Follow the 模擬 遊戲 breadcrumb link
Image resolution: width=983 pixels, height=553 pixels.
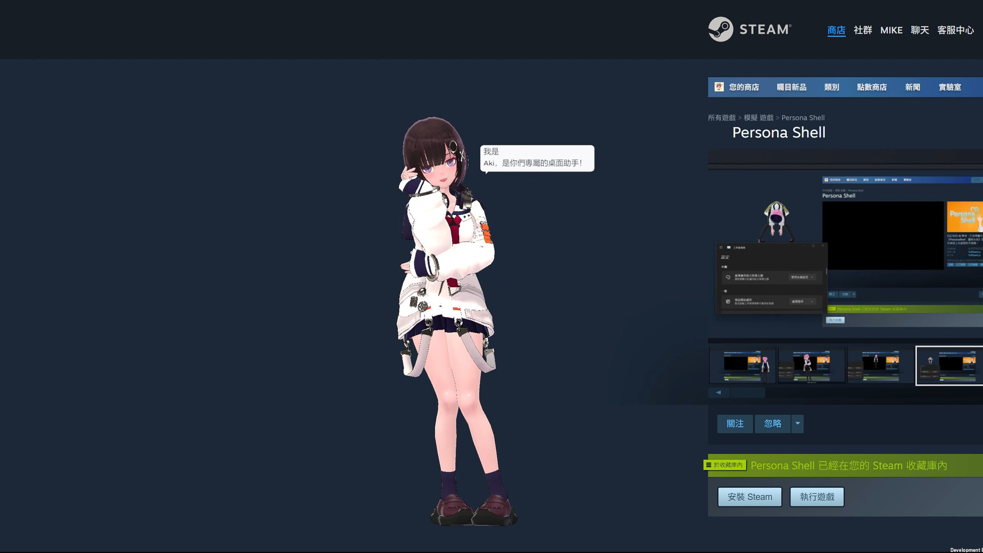758,118
